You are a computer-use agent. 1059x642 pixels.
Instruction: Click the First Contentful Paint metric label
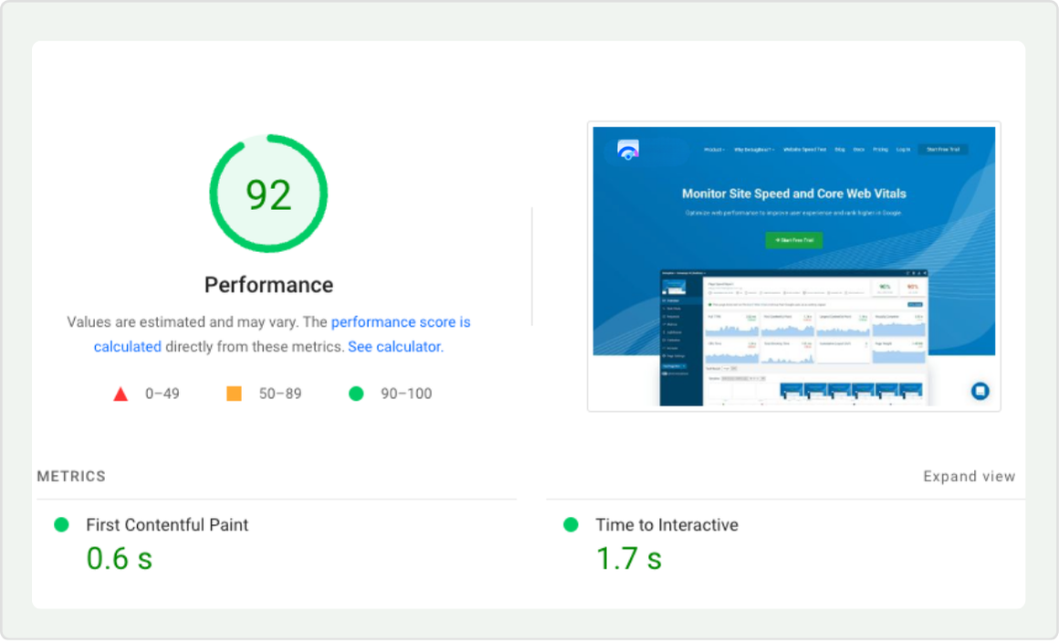tap(167, 525)
